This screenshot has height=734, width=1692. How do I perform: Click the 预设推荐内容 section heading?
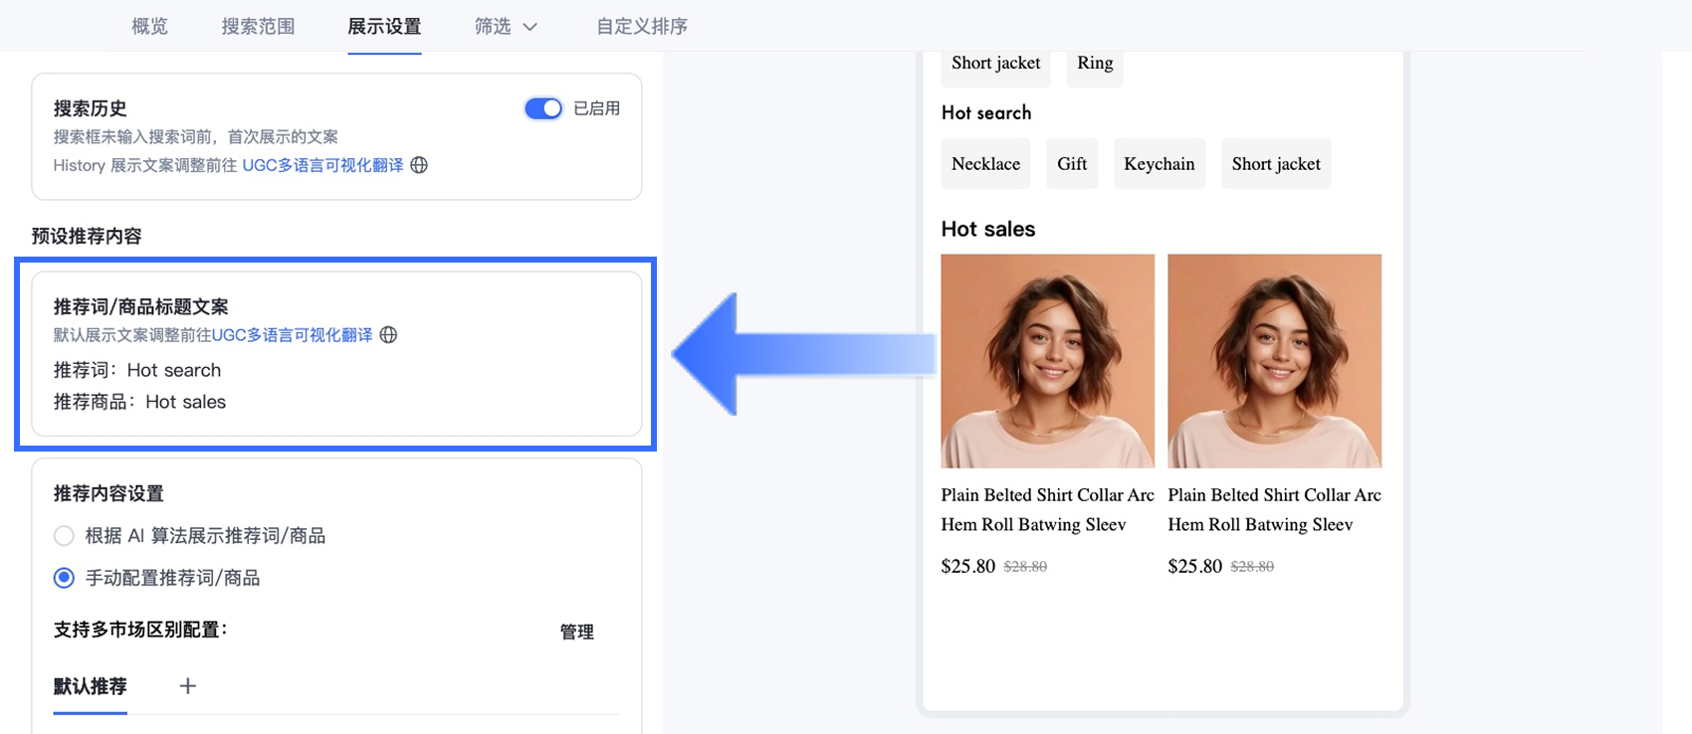(x=87, y=236)
